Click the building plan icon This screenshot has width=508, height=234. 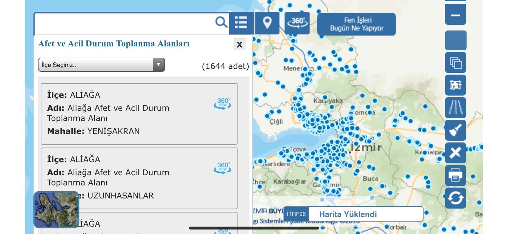point(455,85)
